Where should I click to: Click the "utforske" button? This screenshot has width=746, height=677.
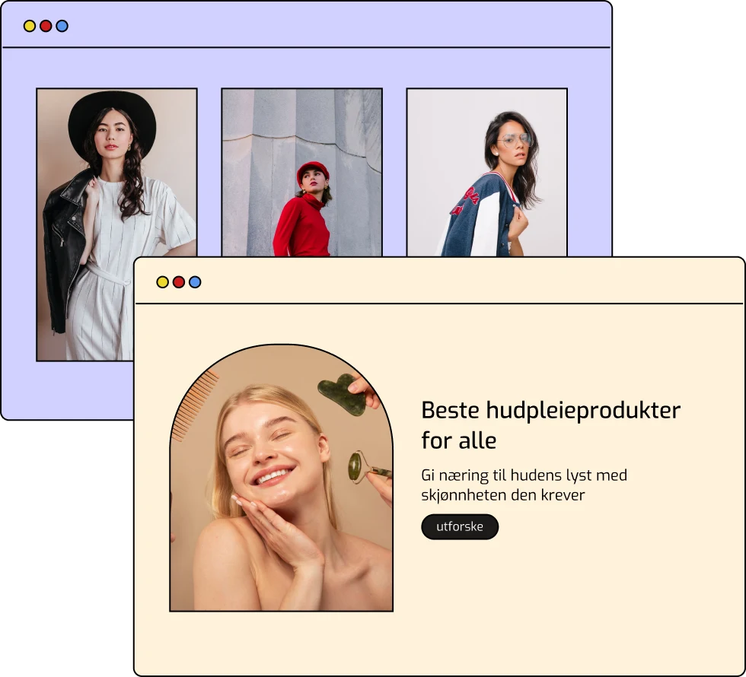(460, 526)
